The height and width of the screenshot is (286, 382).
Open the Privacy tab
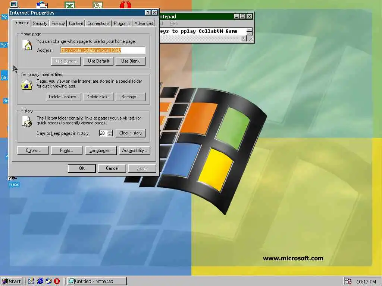[x=58, y=23]
